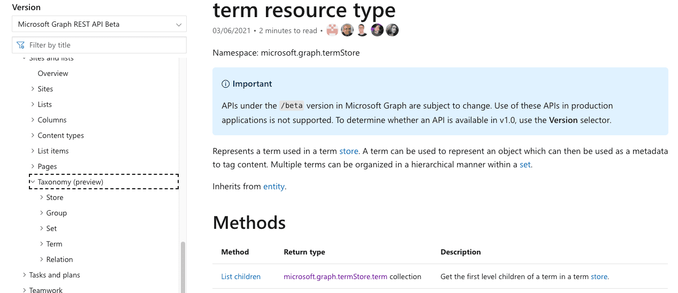Screen dimensions: 678x293
Task: Click the sidebar vertical scrollbar
Action: point(183,266)
